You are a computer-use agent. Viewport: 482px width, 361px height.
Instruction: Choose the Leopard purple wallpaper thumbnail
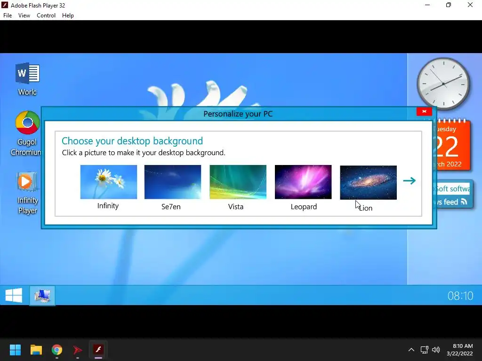pos(303,182)
